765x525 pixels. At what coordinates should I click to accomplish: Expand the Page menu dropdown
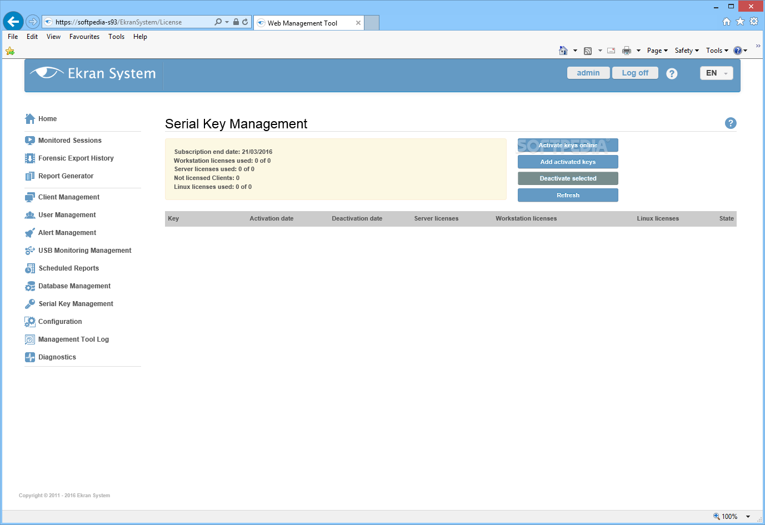(657, 51)
